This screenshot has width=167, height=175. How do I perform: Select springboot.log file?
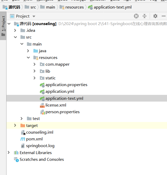40,146
